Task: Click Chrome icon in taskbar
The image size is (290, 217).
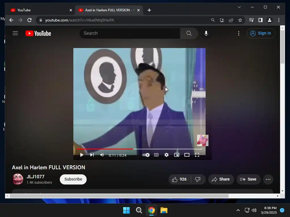Action: pos(151,210)
